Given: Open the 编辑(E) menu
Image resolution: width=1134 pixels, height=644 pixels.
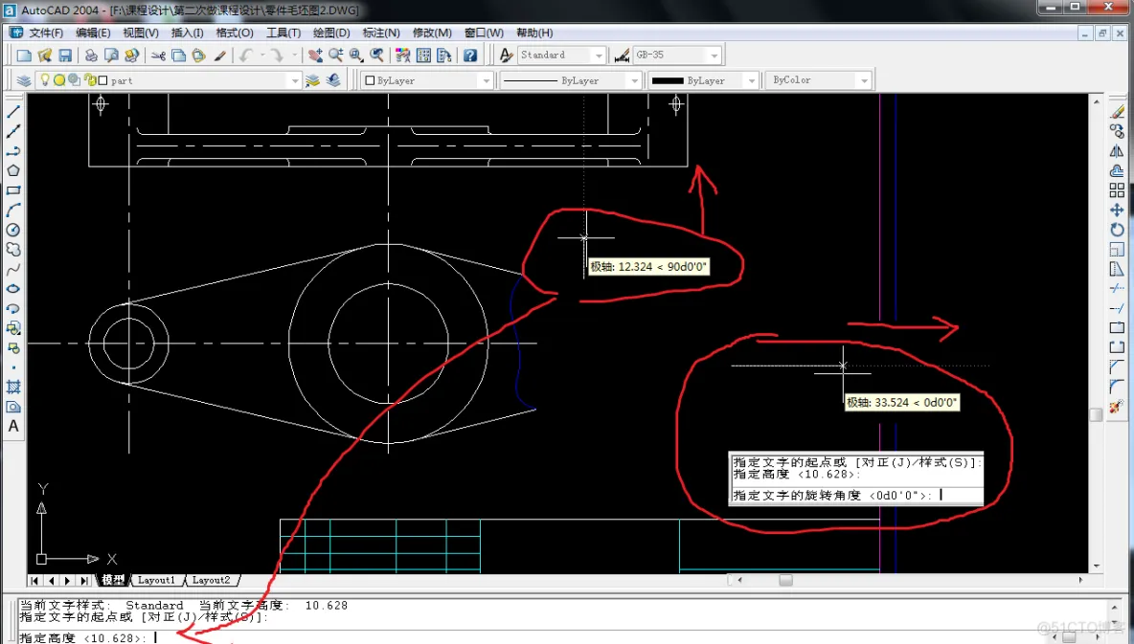Looking at the screenshot, I should pyautogui.click(x=93, y=33).
